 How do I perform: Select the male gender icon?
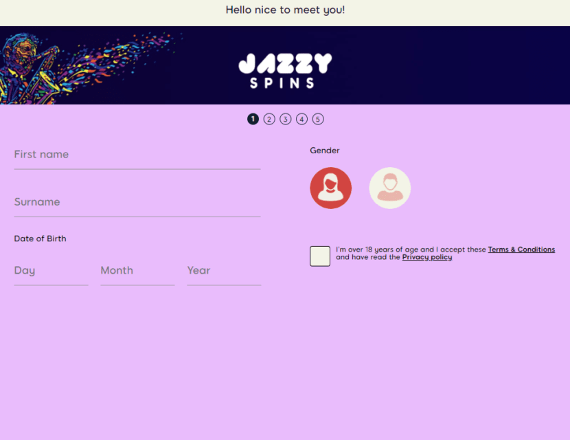(389, 188)
